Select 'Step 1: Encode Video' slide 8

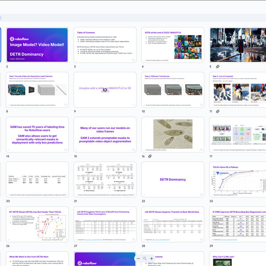[x=37, y=90]
